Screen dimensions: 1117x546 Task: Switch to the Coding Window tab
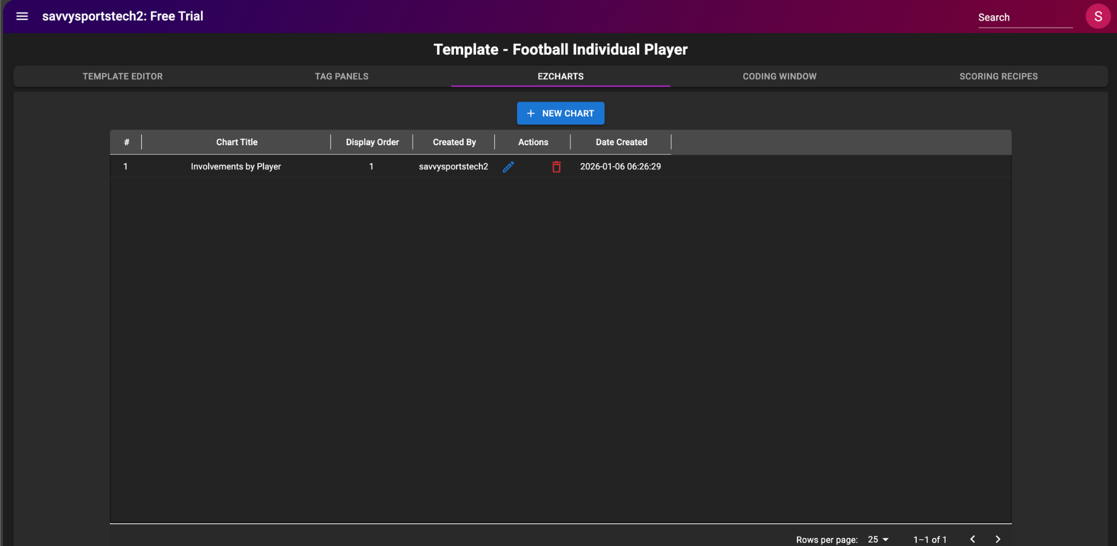tap(779, 76)
